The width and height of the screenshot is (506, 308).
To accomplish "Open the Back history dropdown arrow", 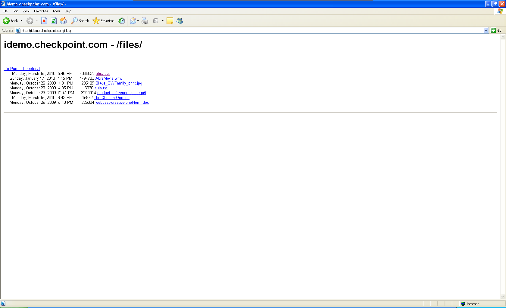I will point(21,21).
